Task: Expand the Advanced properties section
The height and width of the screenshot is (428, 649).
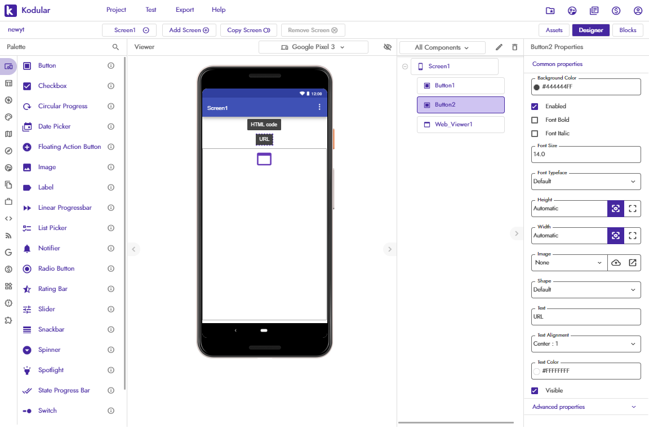Action: (x=586, y=407)
